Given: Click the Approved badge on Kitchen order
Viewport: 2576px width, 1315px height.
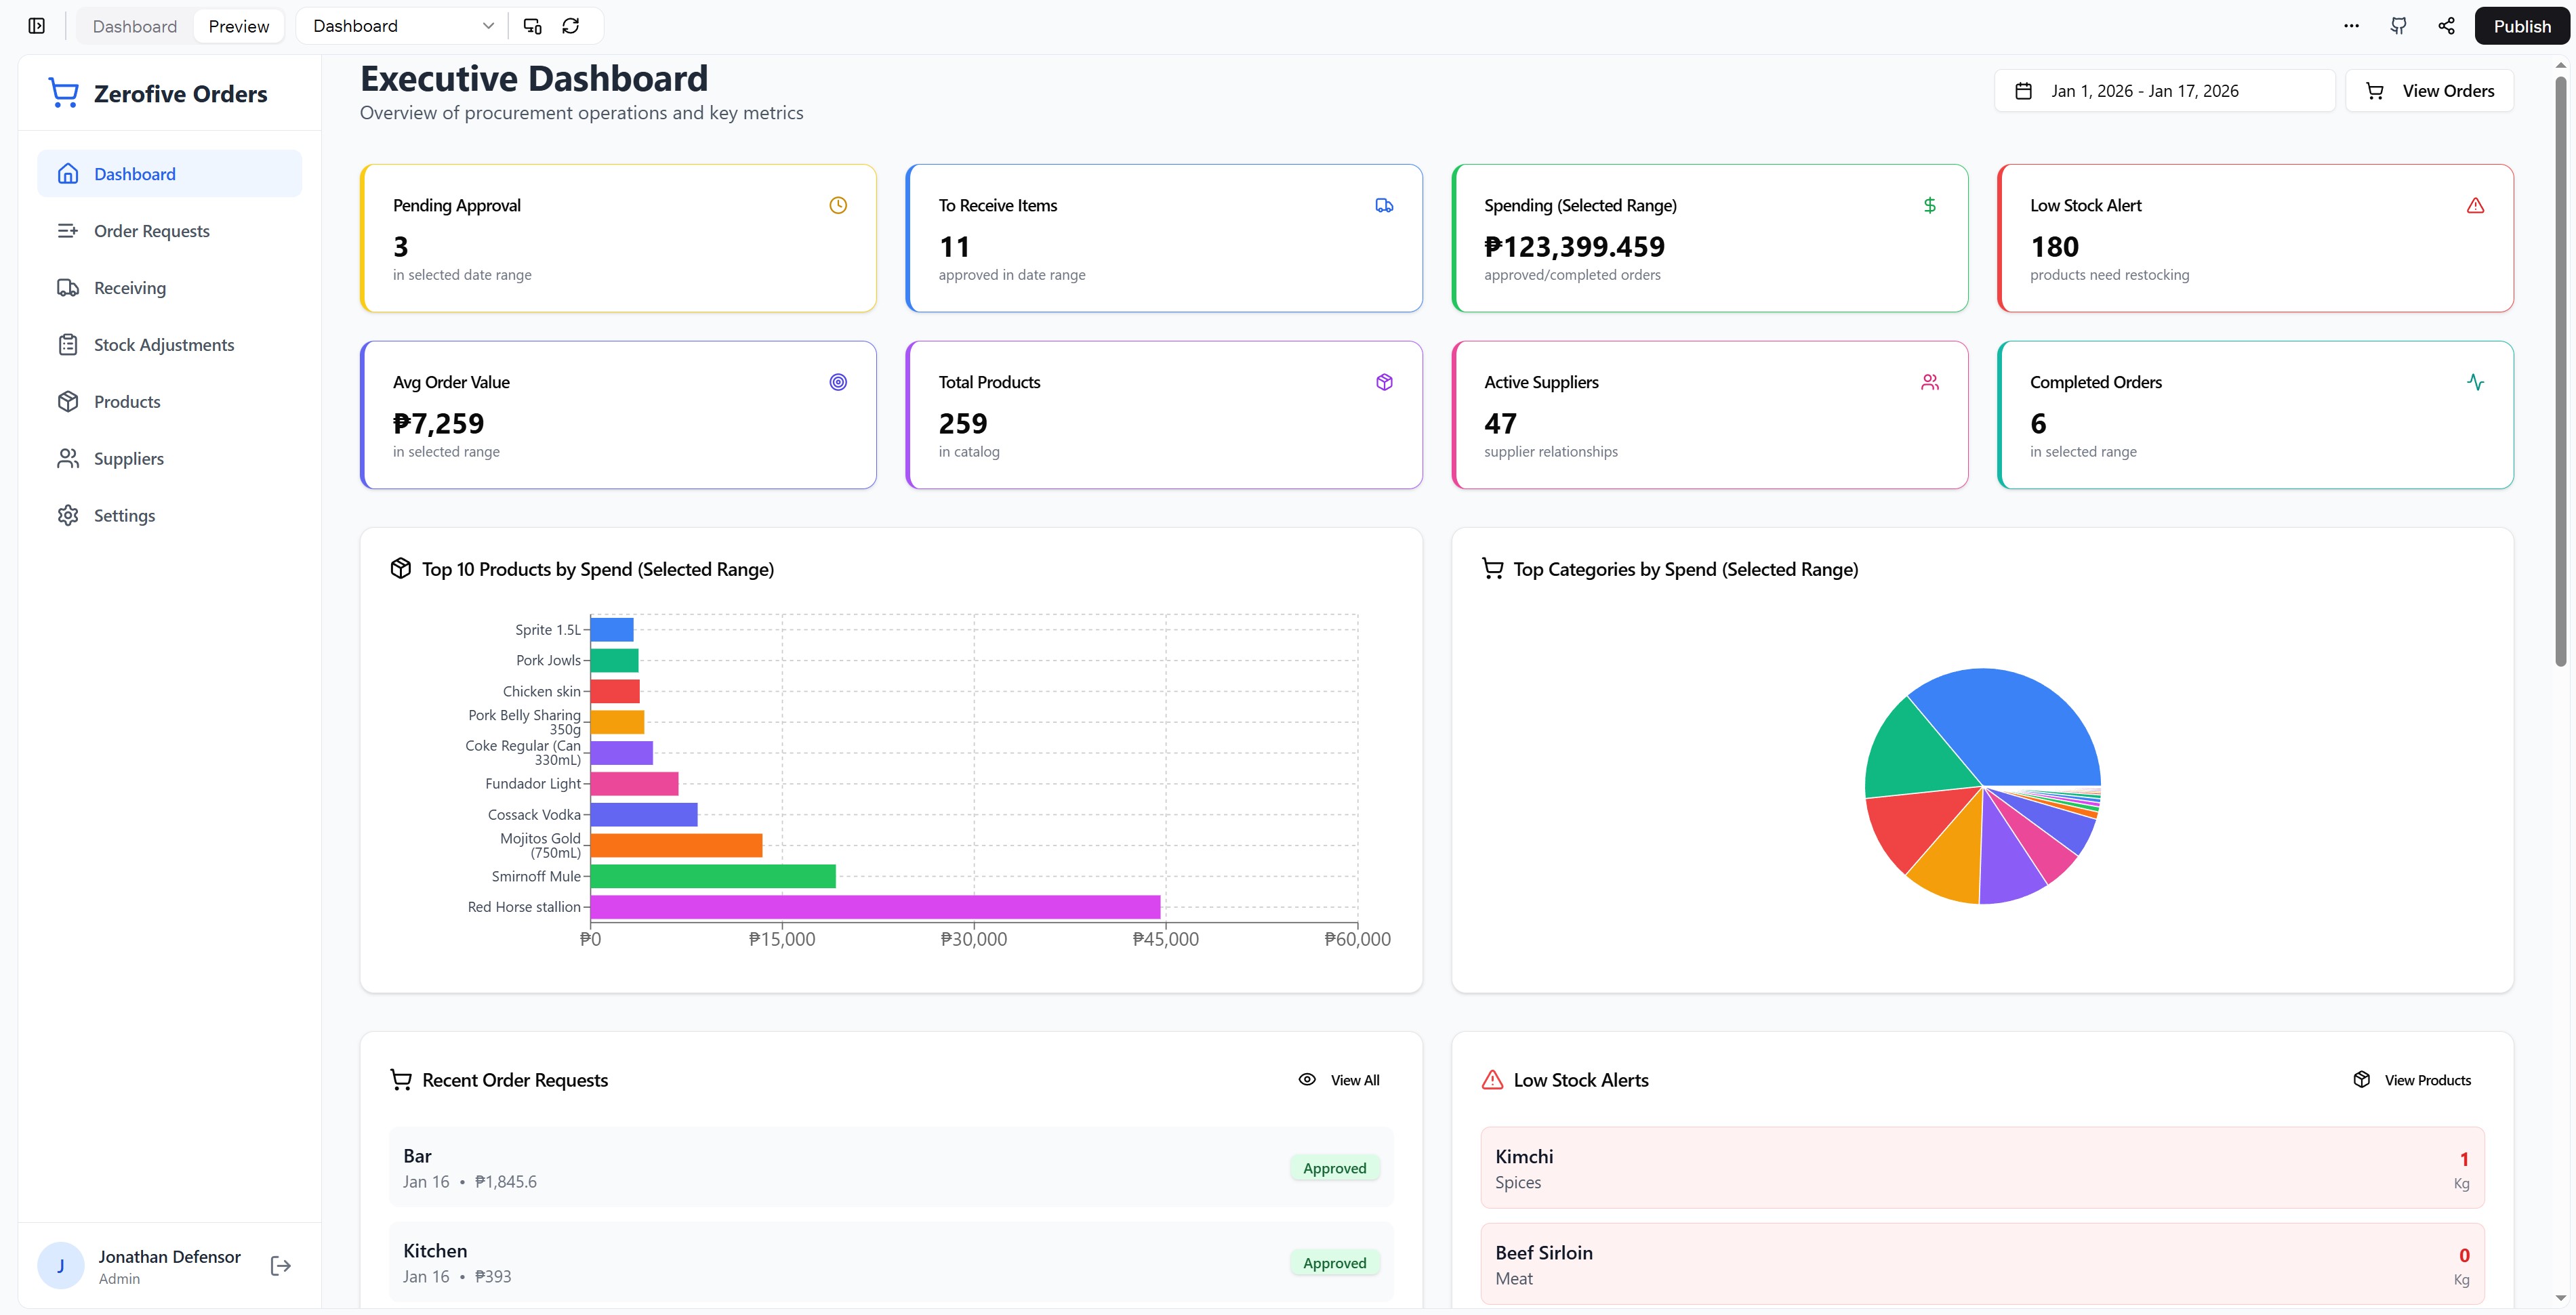Looking at the screenshot, I should tap(1334, 1263).
